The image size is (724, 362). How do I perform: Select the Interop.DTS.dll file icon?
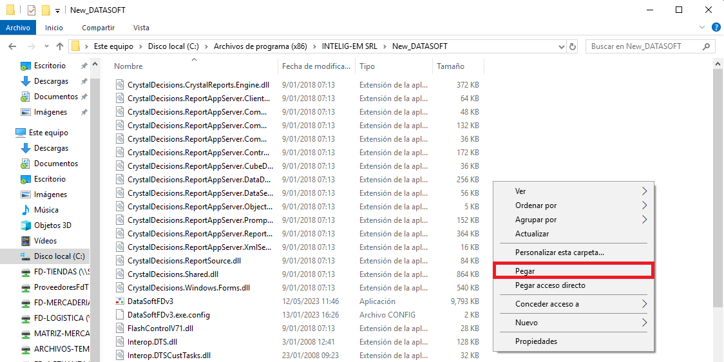click(x=120, y=341)
